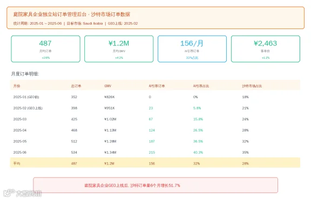Click the 215 AI orders value for 2025-06
Screen dimensions: 311x200
coord(152,153)
